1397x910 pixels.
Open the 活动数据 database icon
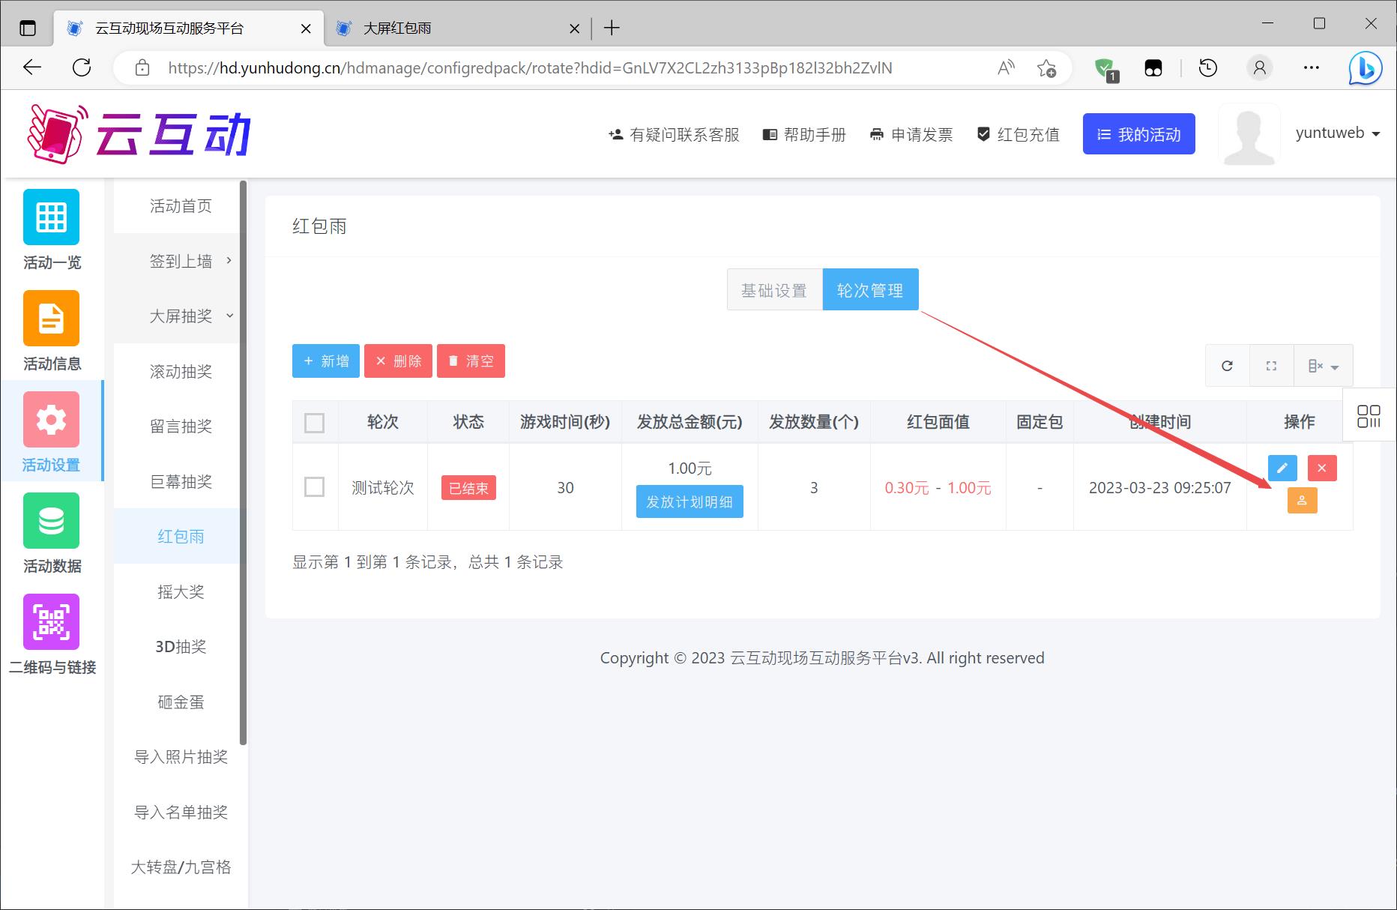click(x=51, y=521)
